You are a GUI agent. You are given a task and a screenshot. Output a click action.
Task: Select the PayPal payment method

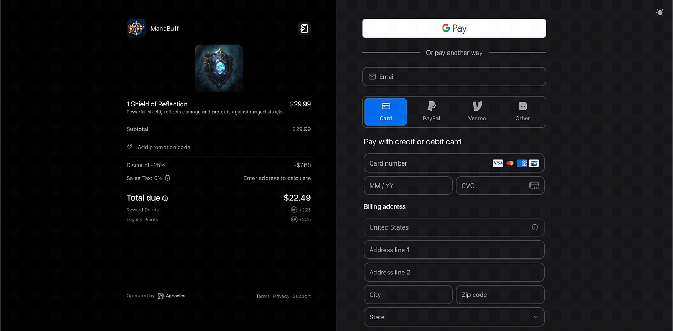(431, 112)
